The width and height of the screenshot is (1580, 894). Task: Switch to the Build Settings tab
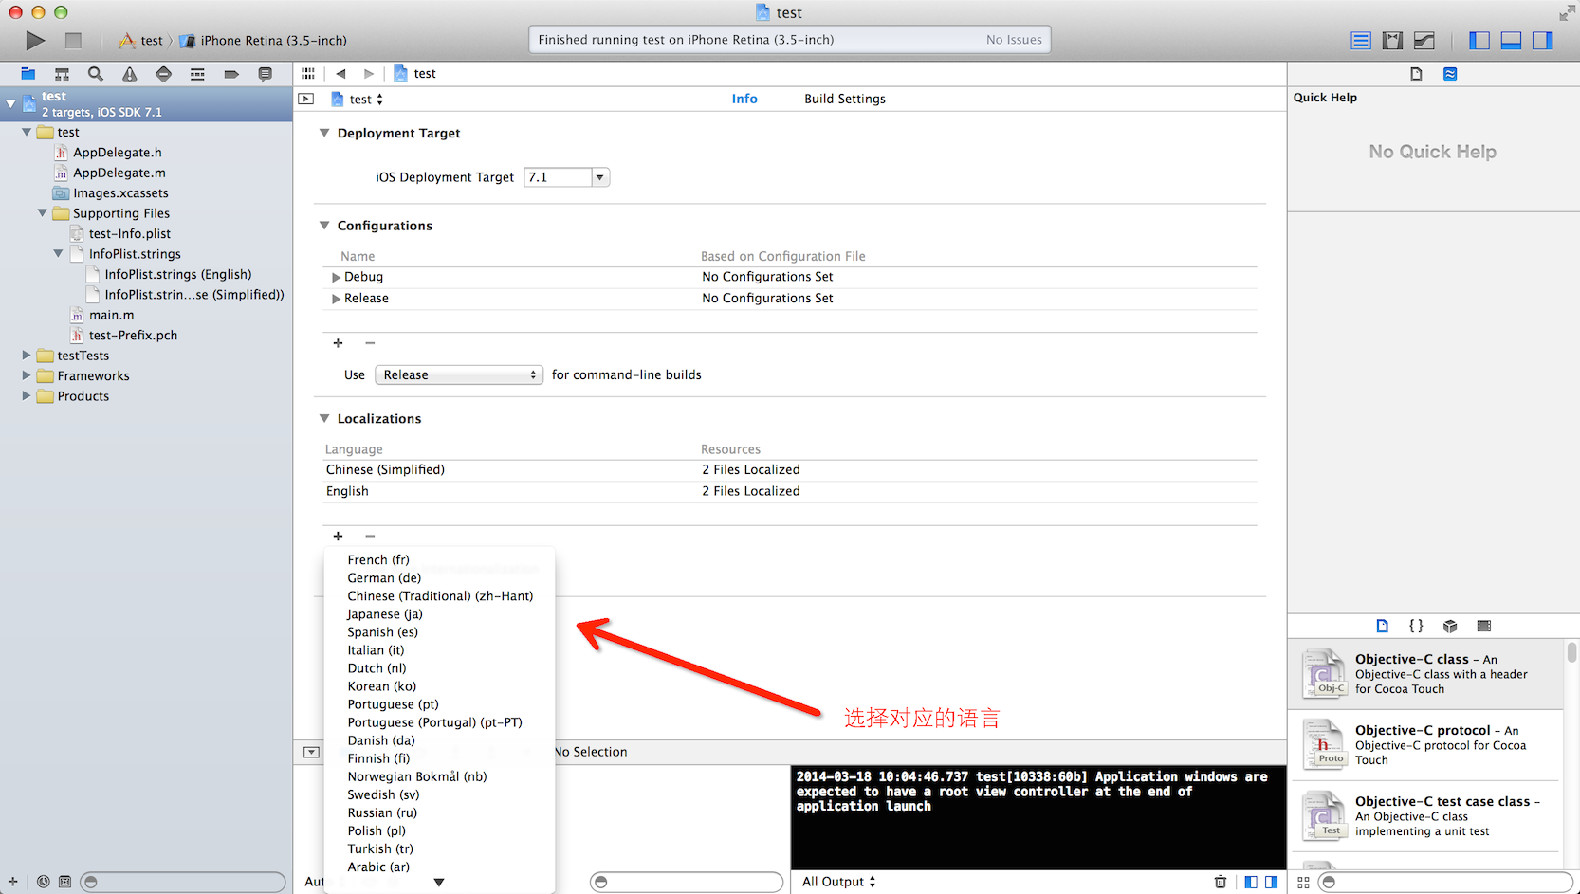[845, 99]
